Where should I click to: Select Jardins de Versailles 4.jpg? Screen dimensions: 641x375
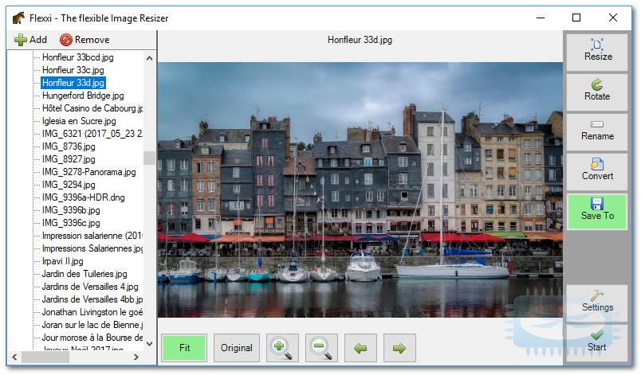tap(89, 287)
